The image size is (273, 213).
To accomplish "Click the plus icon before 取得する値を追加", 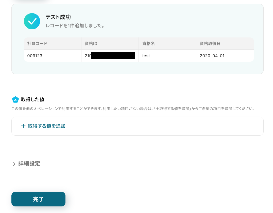I will click(x=23, y=126).
